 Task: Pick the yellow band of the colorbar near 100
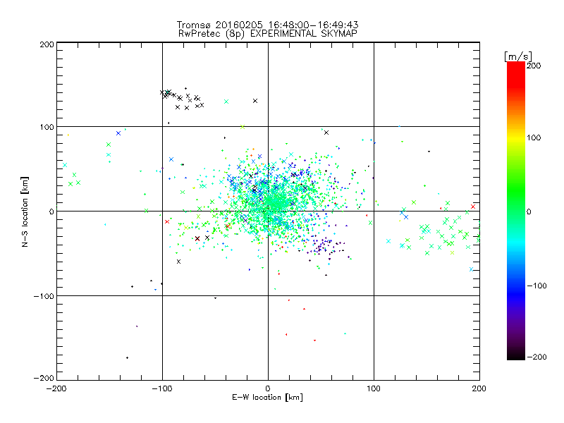coord(516,137)
